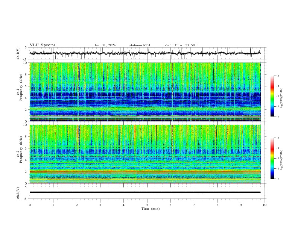Click the ch.2 spectrogram panel
The image size is (298, 230).
[145, 154]
